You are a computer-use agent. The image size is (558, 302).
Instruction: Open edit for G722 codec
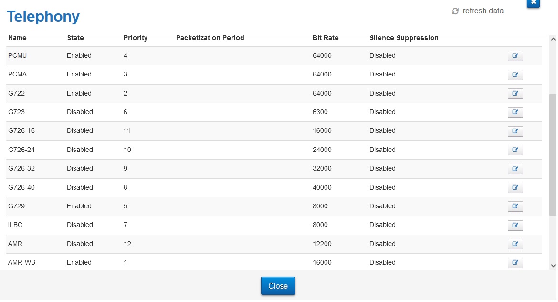515,94
